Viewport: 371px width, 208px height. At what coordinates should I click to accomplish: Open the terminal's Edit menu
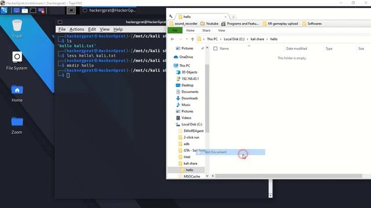[92, 29]
